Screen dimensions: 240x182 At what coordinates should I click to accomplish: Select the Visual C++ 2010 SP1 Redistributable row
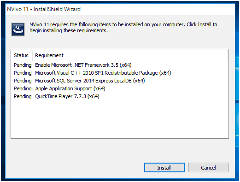120,73
